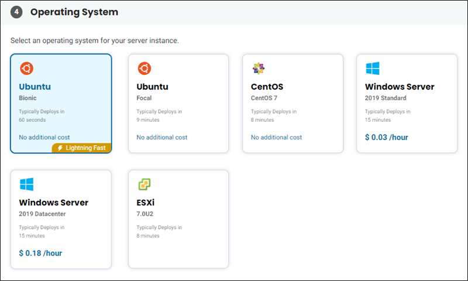Choose Windows Server 2019 Datacenter title
The height and width of the screenshot is (281, 468).
pos(54,203)
